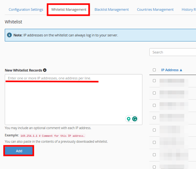
Task: Click the green lightbulb suggestion icon
Action: (x=129, y=119)
